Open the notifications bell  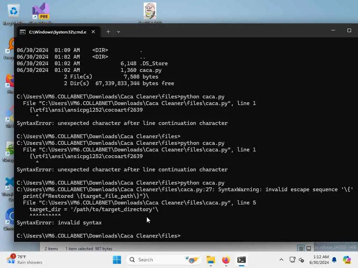click(x=334, y=260)
